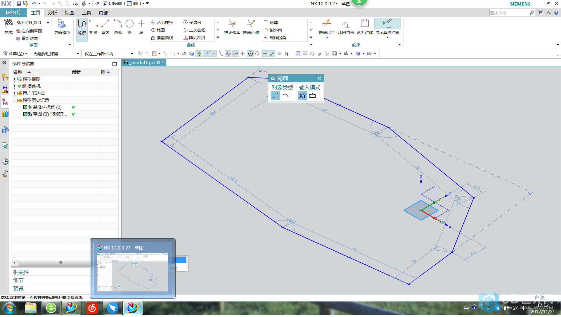Image resolution: width=561 pixels, height=317 pixels.
Task: Expand Model Views (模型视图) tree node
Action: pyautogui.click(x=14, y=79)
